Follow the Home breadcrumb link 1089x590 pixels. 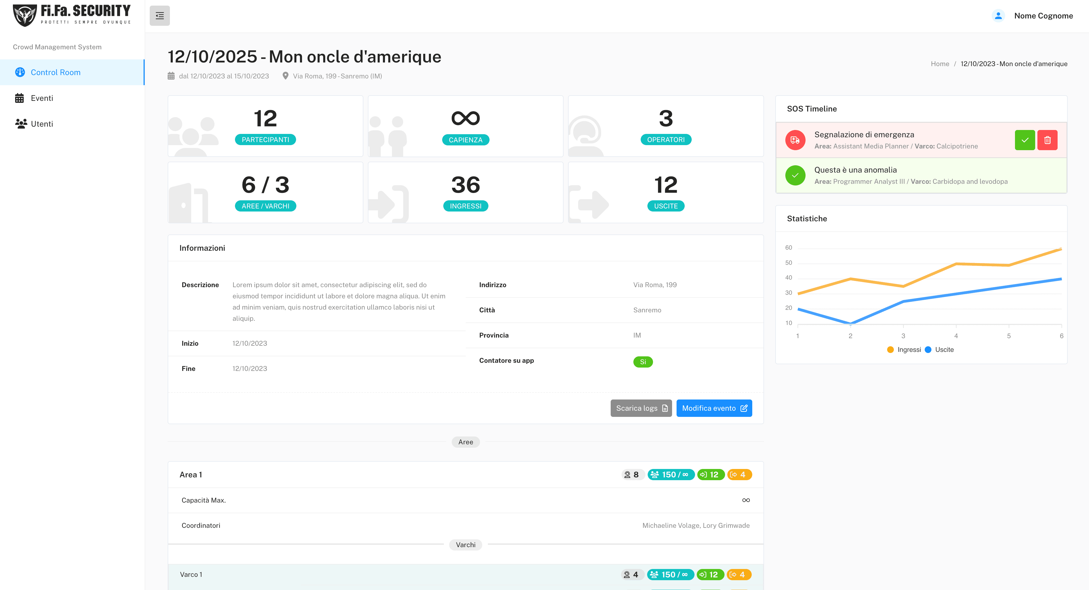coord(939,64)
